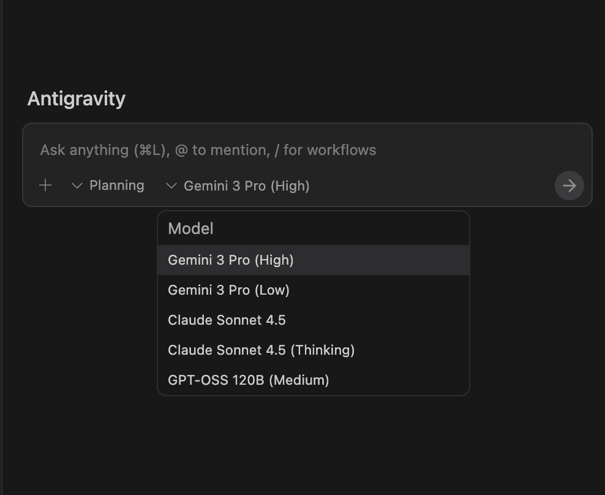Click the plus icon to add context
This screenshot has height=495, width=605.
(45, 186)
